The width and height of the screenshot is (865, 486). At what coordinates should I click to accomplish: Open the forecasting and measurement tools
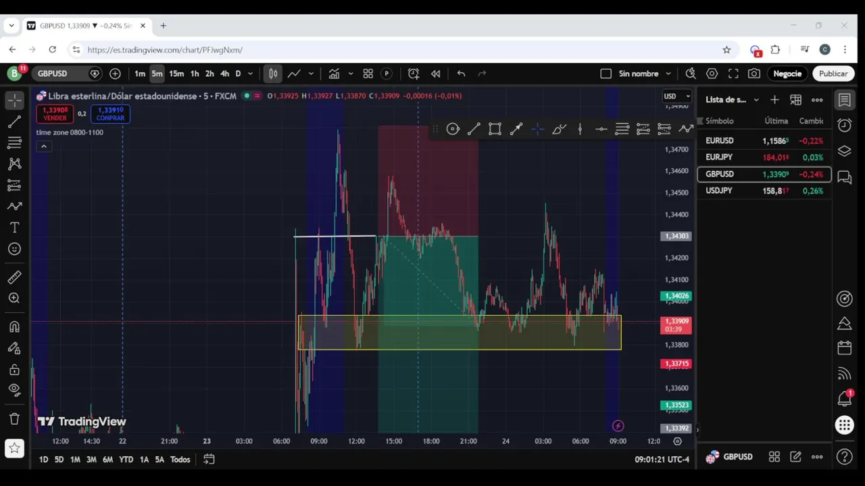pos(14,185)
